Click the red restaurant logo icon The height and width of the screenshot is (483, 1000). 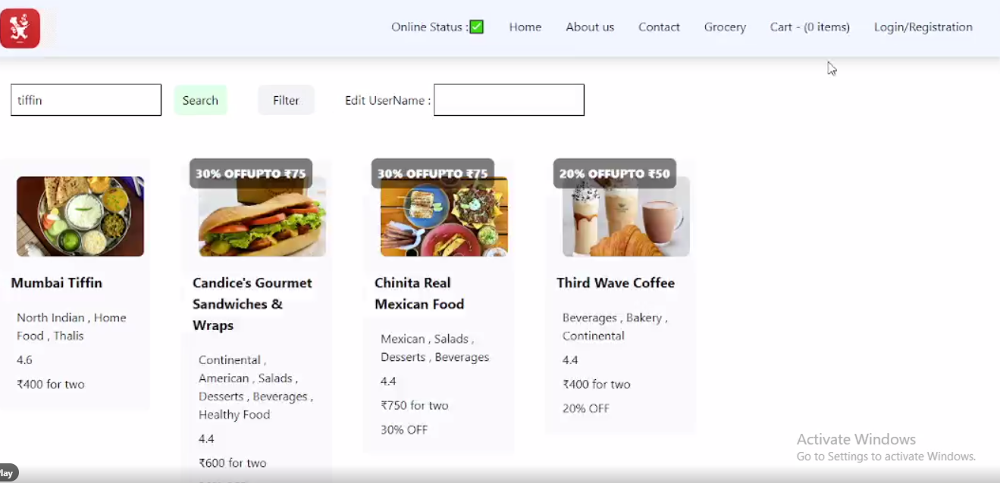coord(20,28)
